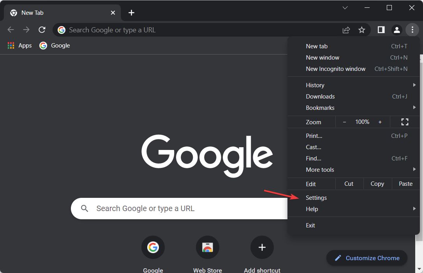
Task: Choose Cast... from the menu
Action: tap(353, 147)
